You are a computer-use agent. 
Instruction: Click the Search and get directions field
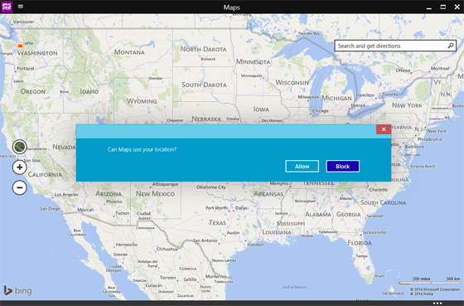click(395, 46)
